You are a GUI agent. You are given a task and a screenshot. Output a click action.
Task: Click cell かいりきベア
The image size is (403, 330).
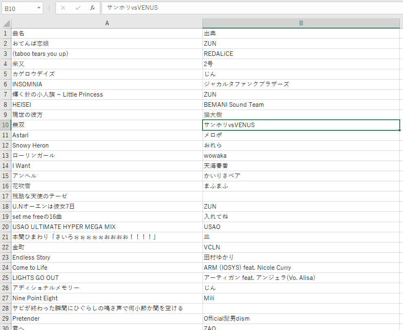click(301, 176)
